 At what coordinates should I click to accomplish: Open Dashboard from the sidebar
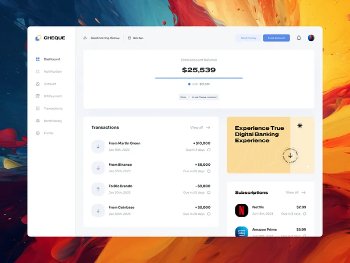pyautogui.click(x=48, y=59)
